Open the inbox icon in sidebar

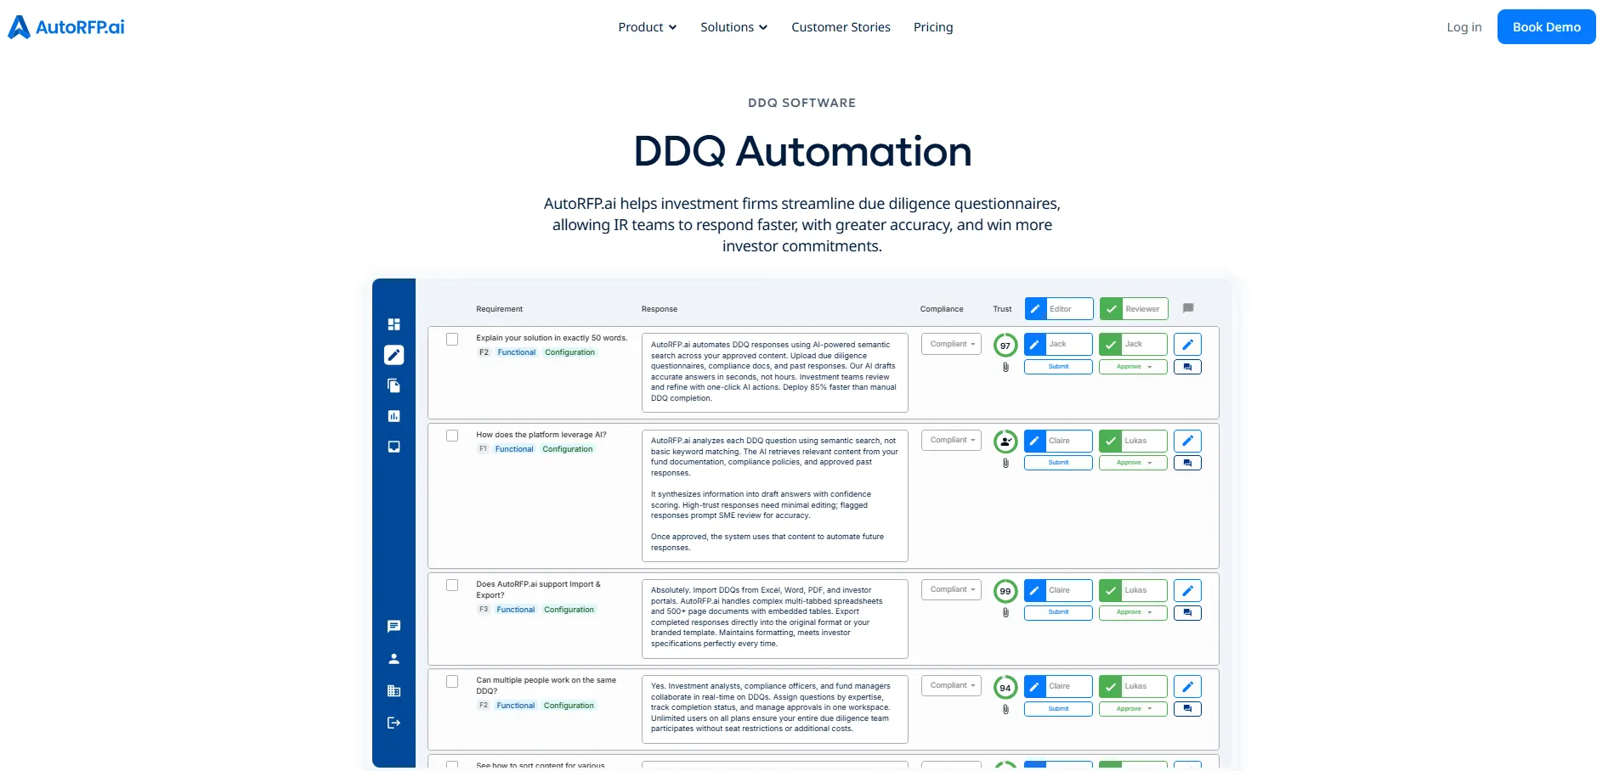tap(394, 447)
